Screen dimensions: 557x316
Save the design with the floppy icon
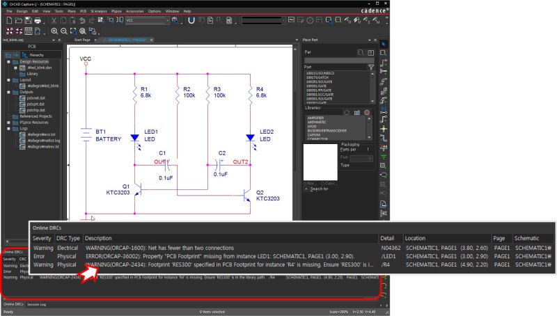pos(28,21)
